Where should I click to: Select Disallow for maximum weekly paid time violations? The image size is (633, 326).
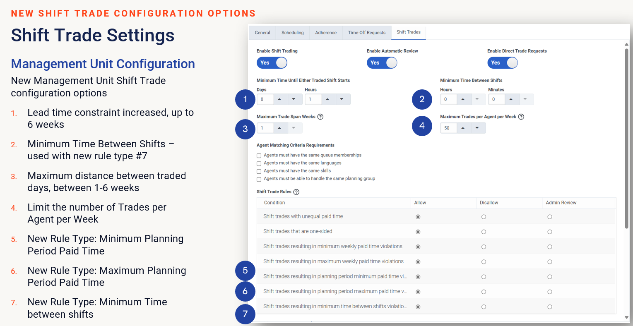coord(484,262)
